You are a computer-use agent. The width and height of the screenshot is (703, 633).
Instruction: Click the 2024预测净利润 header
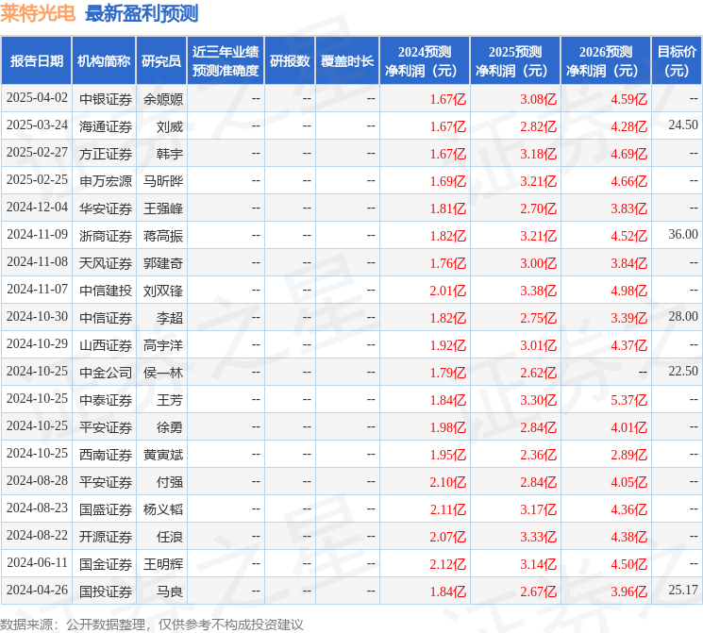pyautogui.click(x=425, y=61)
